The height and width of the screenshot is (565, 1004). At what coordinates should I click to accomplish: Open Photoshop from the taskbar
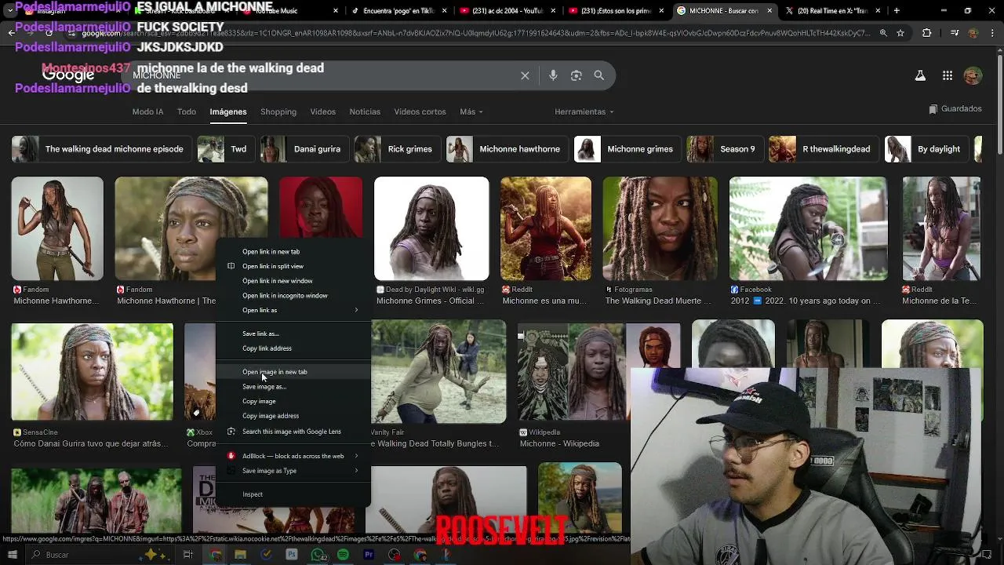(292, 555)
